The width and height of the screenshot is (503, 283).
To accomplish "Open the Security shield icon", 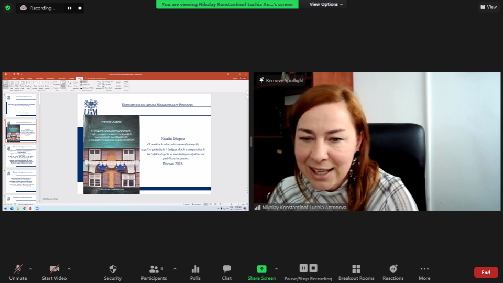I will tap(113, 269).
